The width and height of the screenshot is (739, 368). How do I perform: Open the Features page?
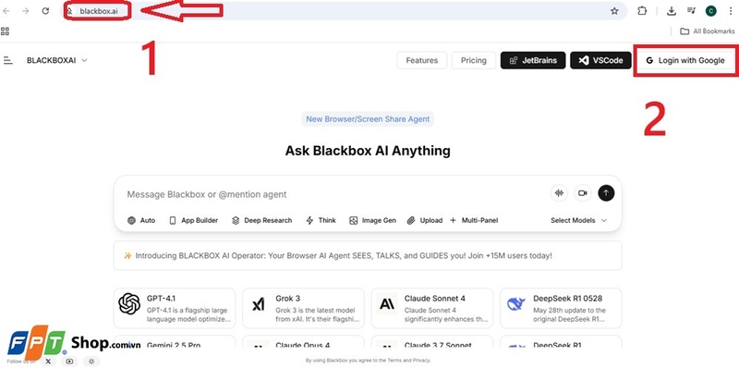[422, 60]
